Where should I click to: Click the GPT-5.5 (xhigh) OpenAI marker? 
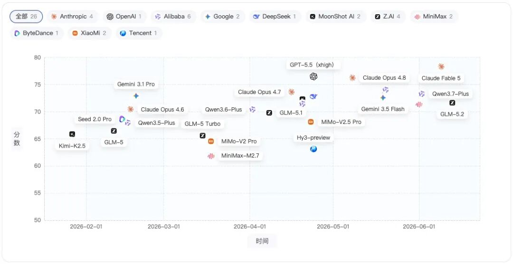pos(313,76)
